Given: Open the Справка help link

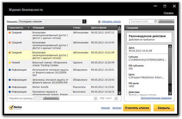Looking at the screenshot, I should click(x=168, y=13).
